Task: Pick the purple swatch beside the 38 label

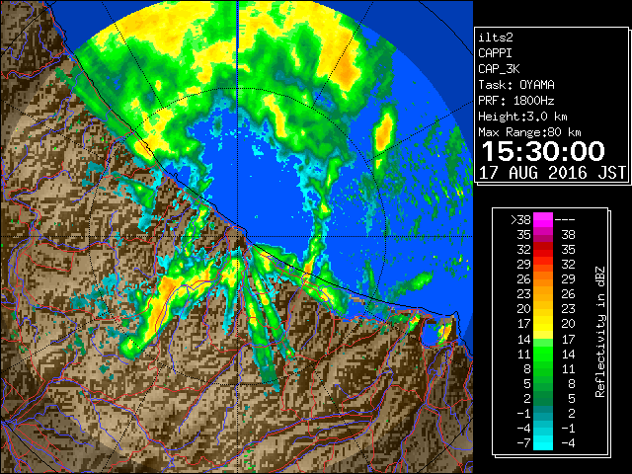Action: (543, 235)
